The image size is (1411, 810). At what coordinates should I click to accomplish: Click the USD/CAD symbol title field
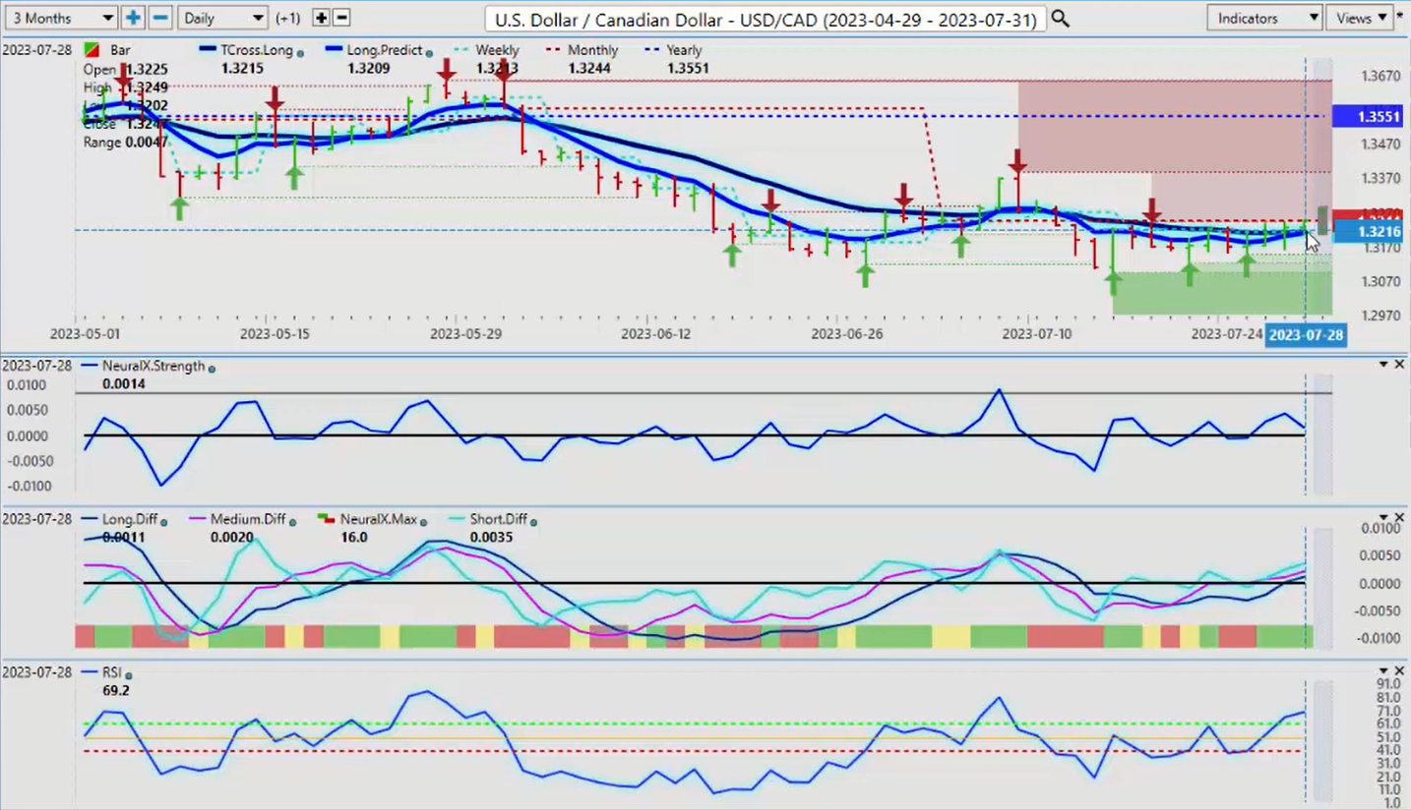(x=765, y=18)
